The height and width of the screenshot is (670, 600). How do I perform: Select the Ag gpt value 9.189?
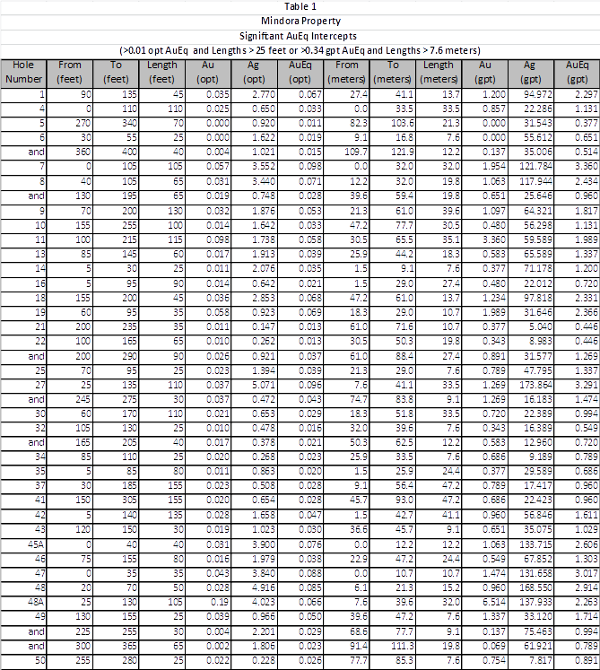[x=541, y=457]
